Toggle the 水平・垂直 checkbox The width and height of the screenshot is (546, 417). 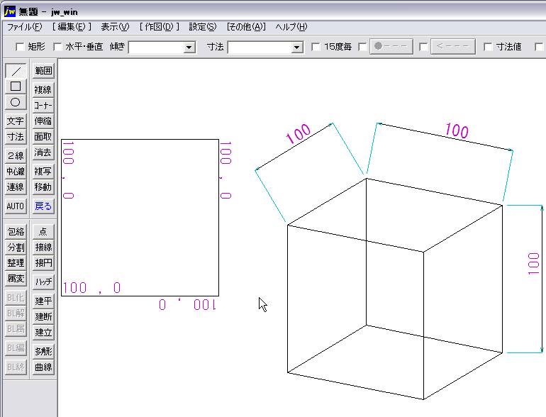pyautogui.click(x=57, y=46)
